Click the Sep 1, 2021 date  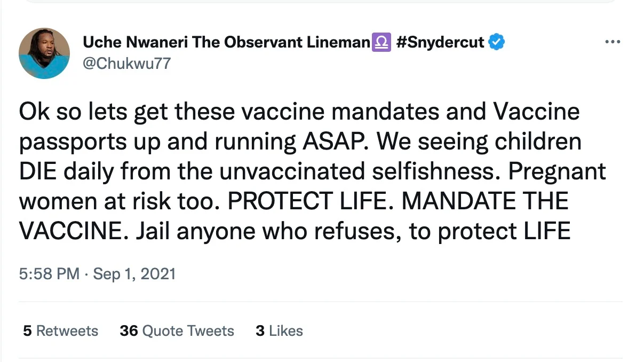click(134, 274)
